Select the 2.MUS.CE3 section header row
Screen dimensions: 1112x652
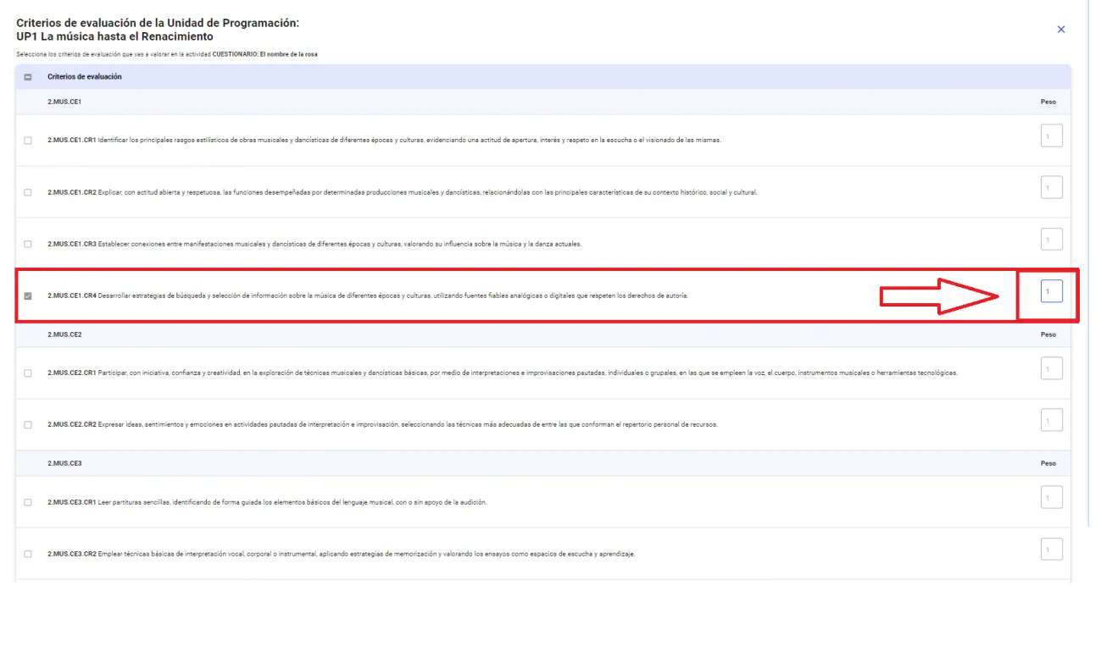pos(64,463)
